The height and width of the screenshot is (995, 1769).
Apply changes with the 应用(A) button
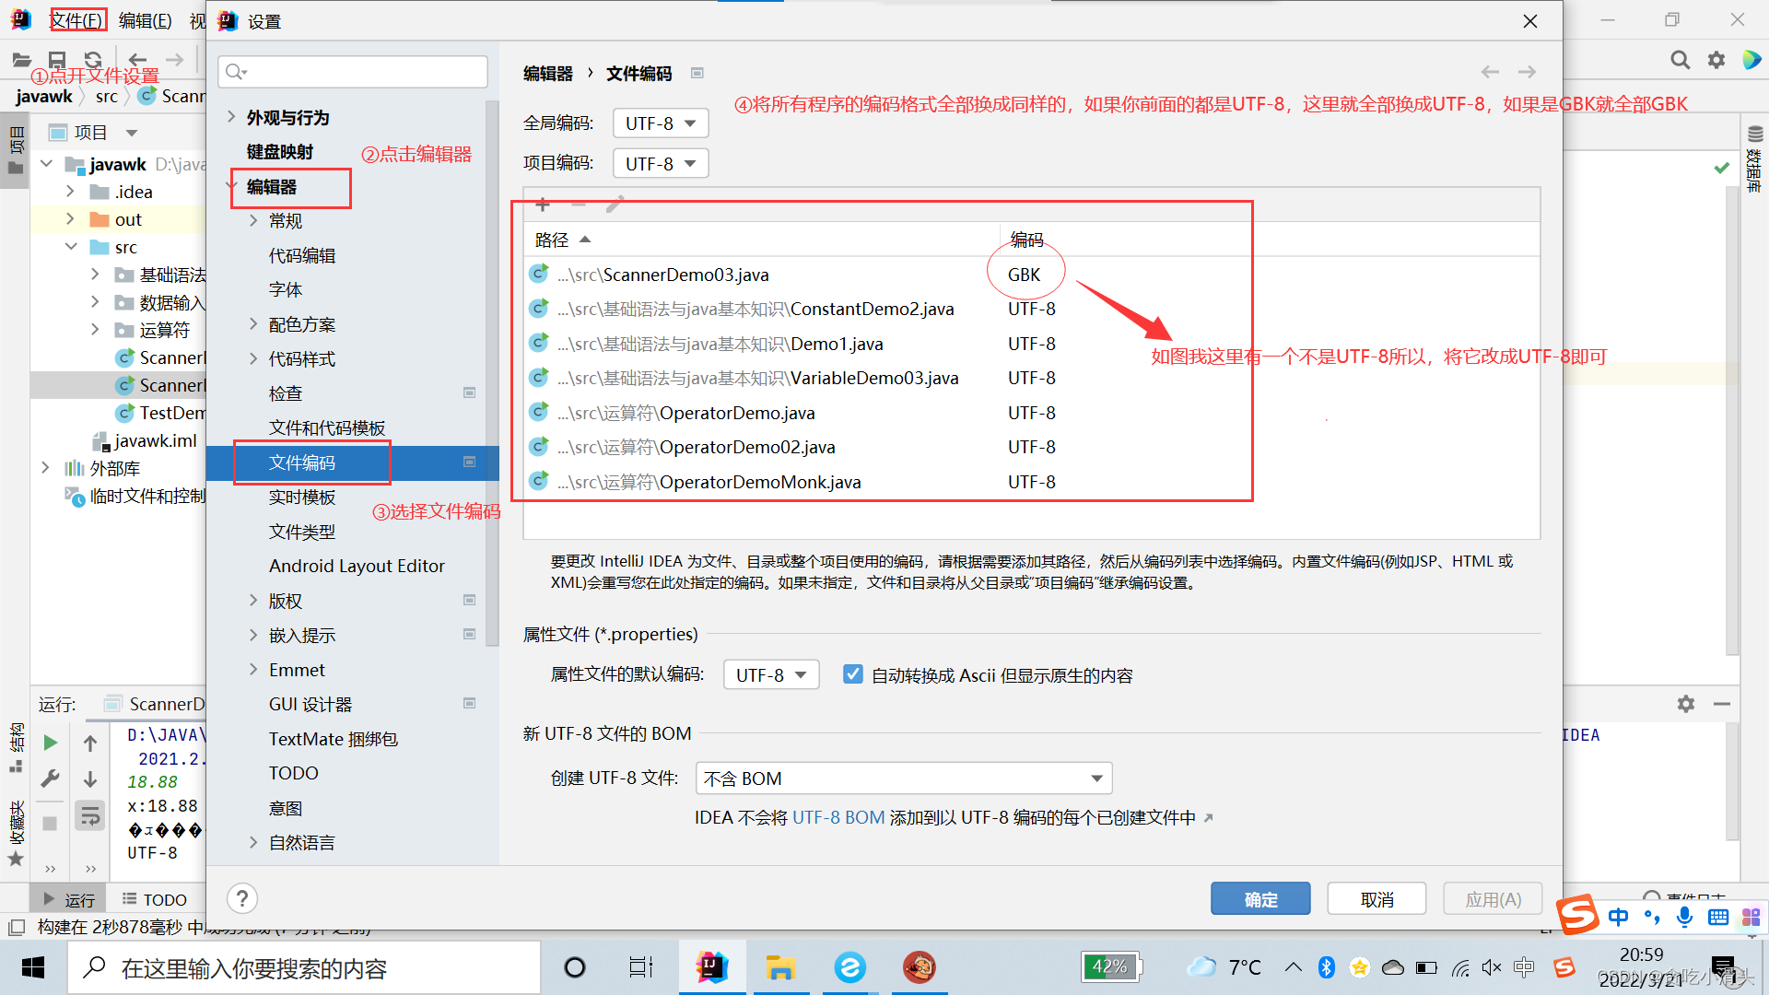(x=1492, y=898)
